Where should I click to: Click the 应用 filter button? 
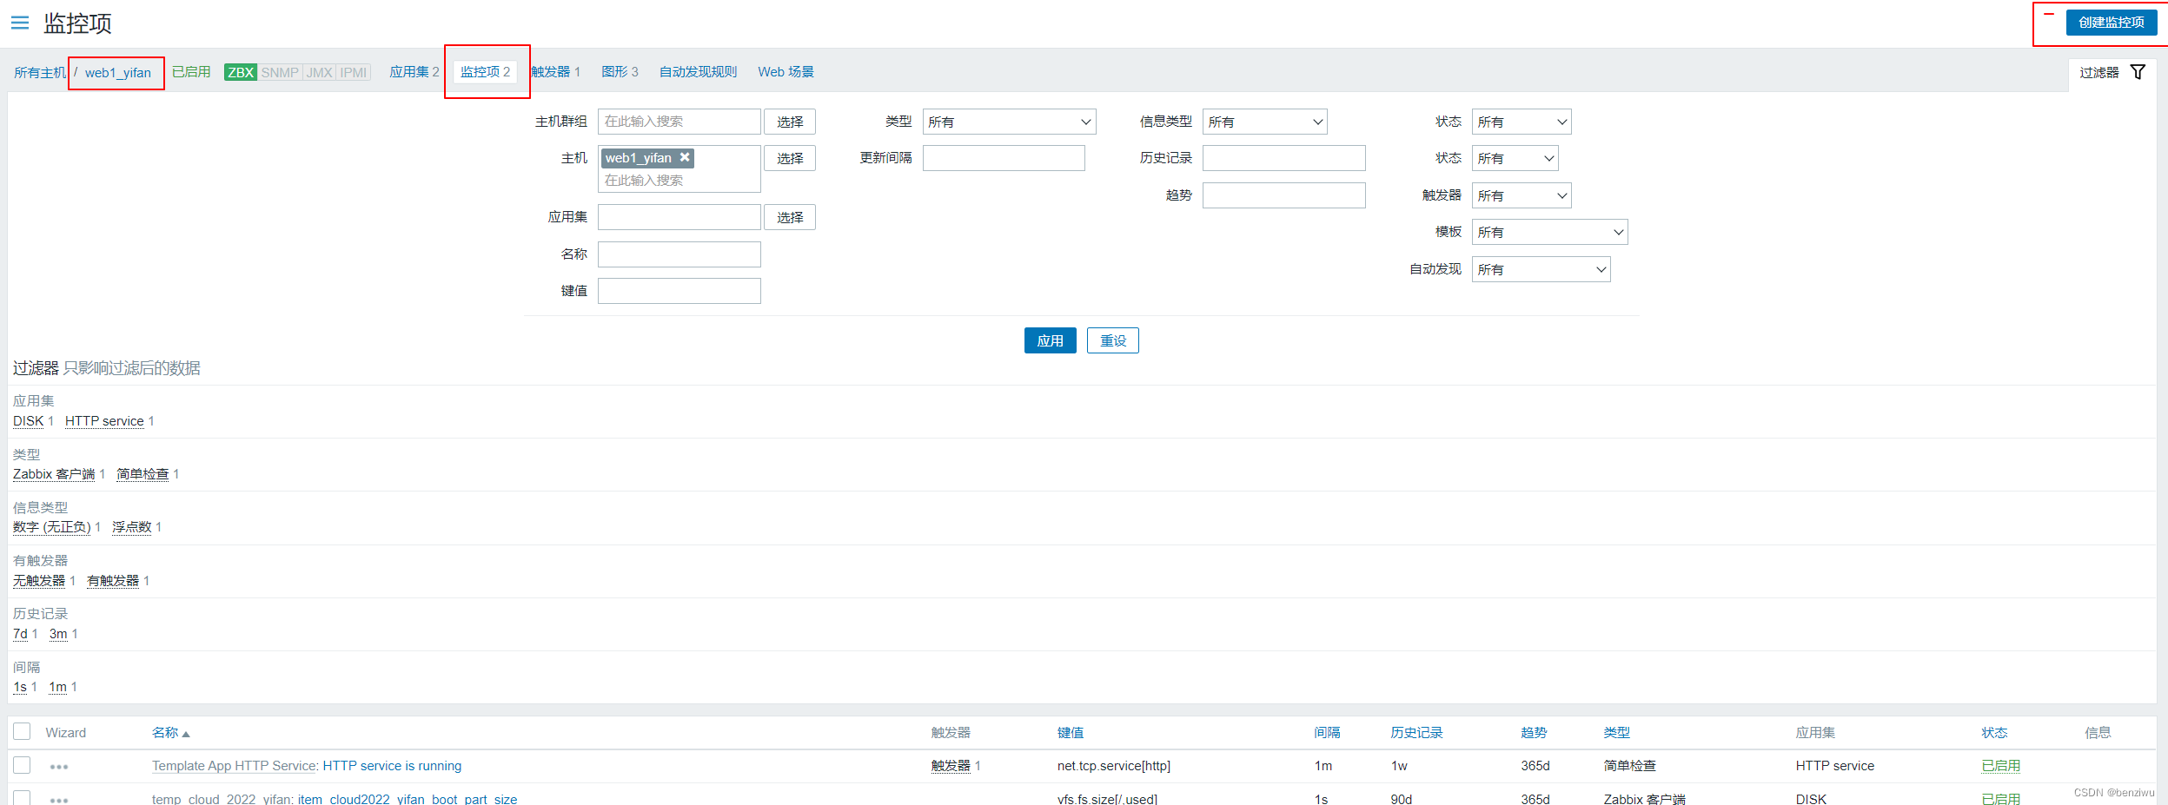(1050, 340)
